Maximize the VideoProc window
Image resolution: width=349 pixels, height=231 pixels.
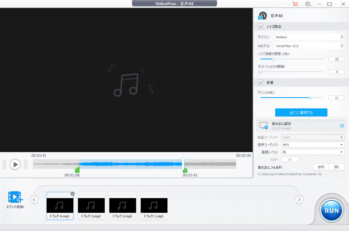coord(329,4)
